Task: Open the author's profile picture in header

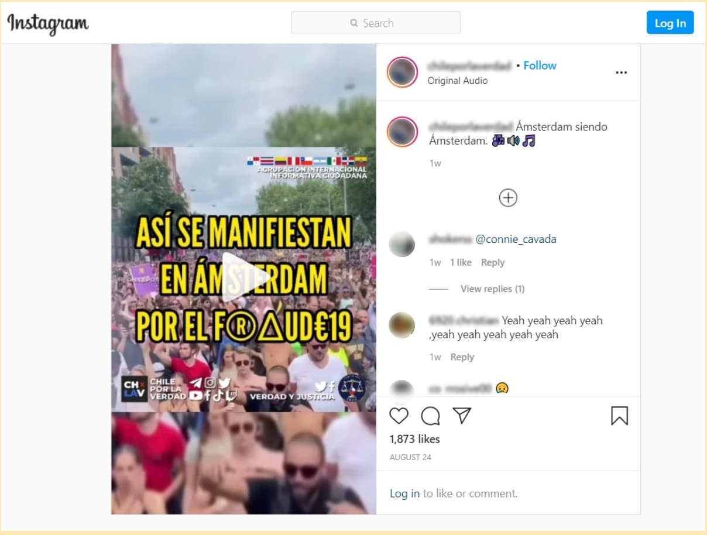Action: click(x=402, y=73)
